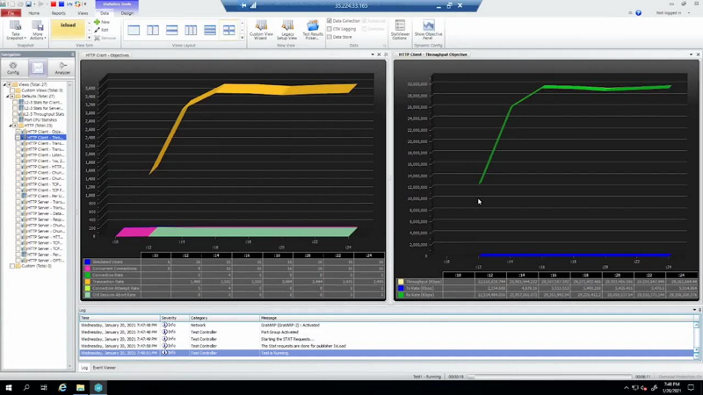Screen dimensions: 703x395
Task: Toggle the CSV Logging checkbox
Action: click(330, 29)
